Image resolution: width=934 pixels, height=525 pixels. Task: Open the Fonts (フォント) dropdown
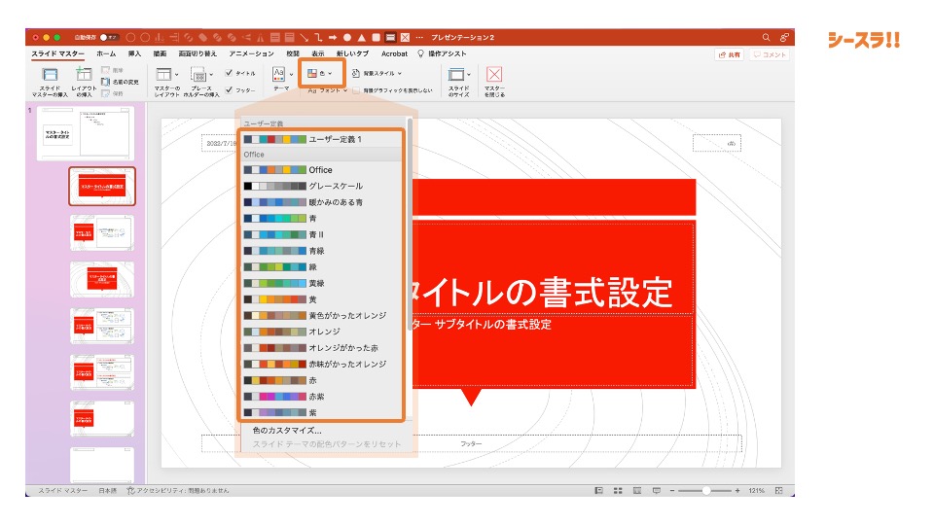coord(328,90)
